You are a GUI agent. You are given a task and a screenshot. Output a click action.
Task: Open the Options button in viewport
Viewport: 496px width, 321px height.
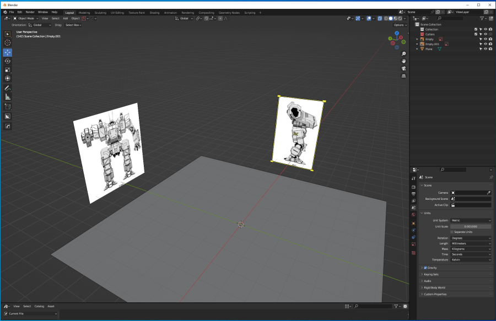400,25
